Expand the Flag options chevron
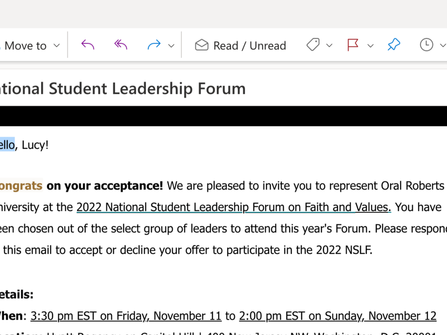447x335 pixels. point(370,46)
